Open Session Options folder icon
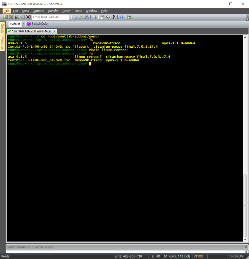This screenshot has width=249, height=259. pyautogui.click(x=102, y=17)
